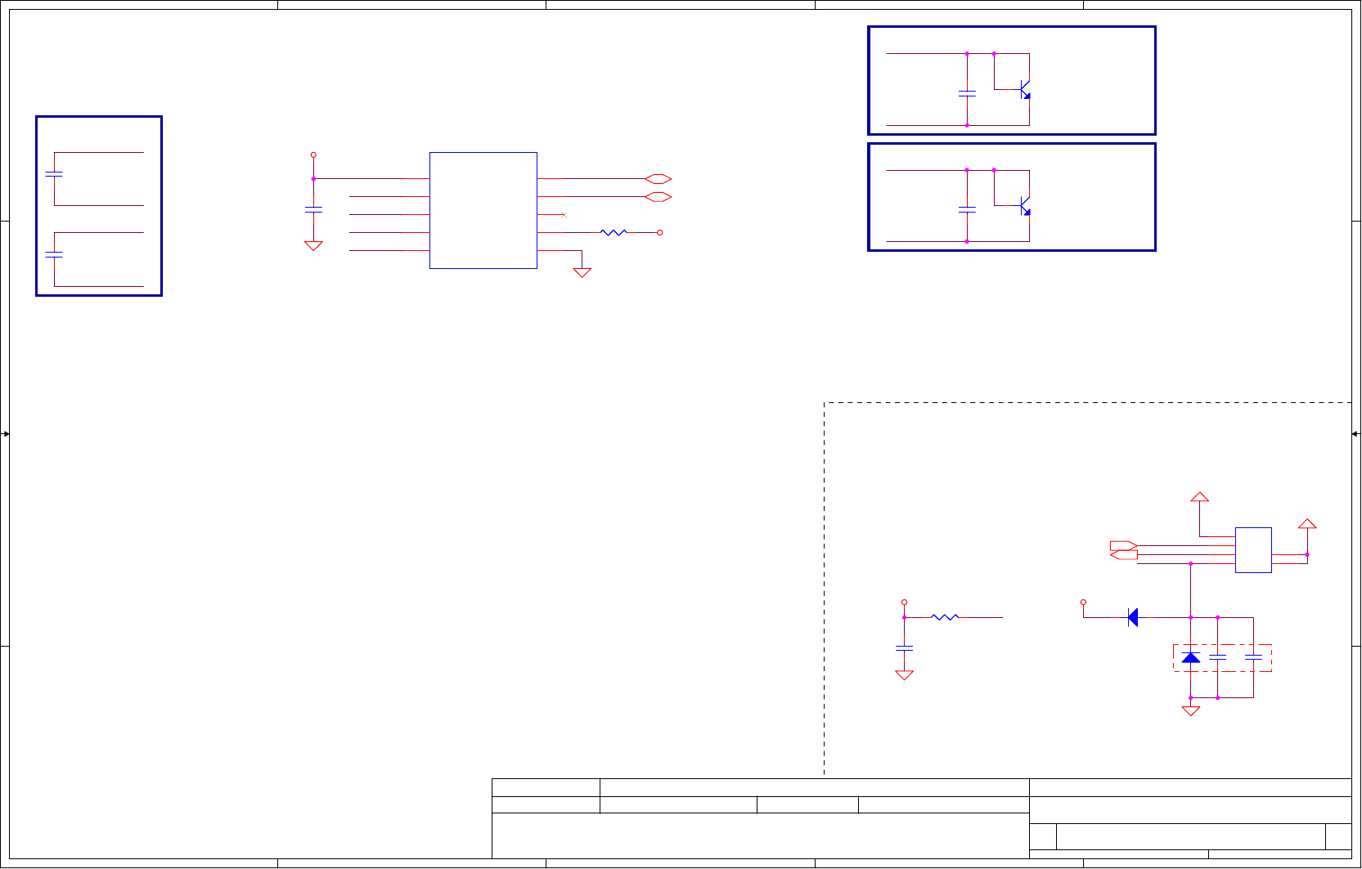Click the power arrow to the upper left of the small IC
The height and width of the screenshot is (869, 1362).
pos(1200,497)
